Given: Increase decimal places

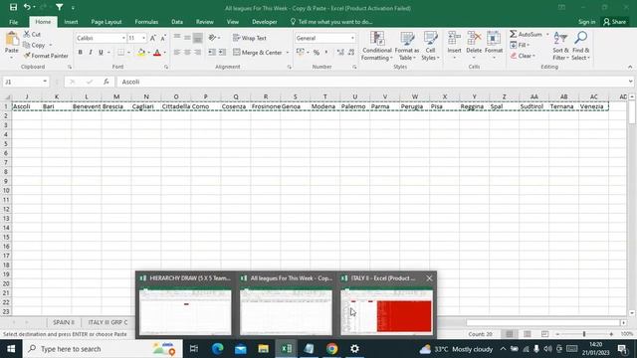Looking at the screenshot, I should (x=340, y=53).
